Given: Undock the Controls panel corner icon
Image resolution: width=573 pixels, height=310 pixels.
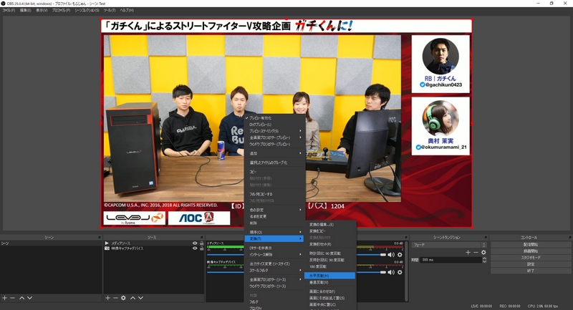Looking at the screenshot, I should pos(569,238).
